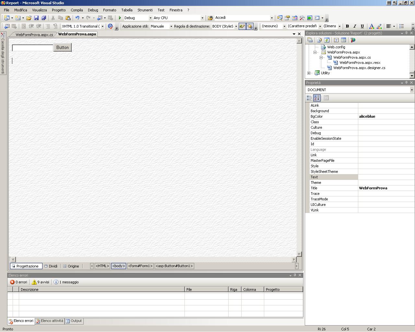Open the DOCUMENT object dropdown in Properties

point(412,90)
